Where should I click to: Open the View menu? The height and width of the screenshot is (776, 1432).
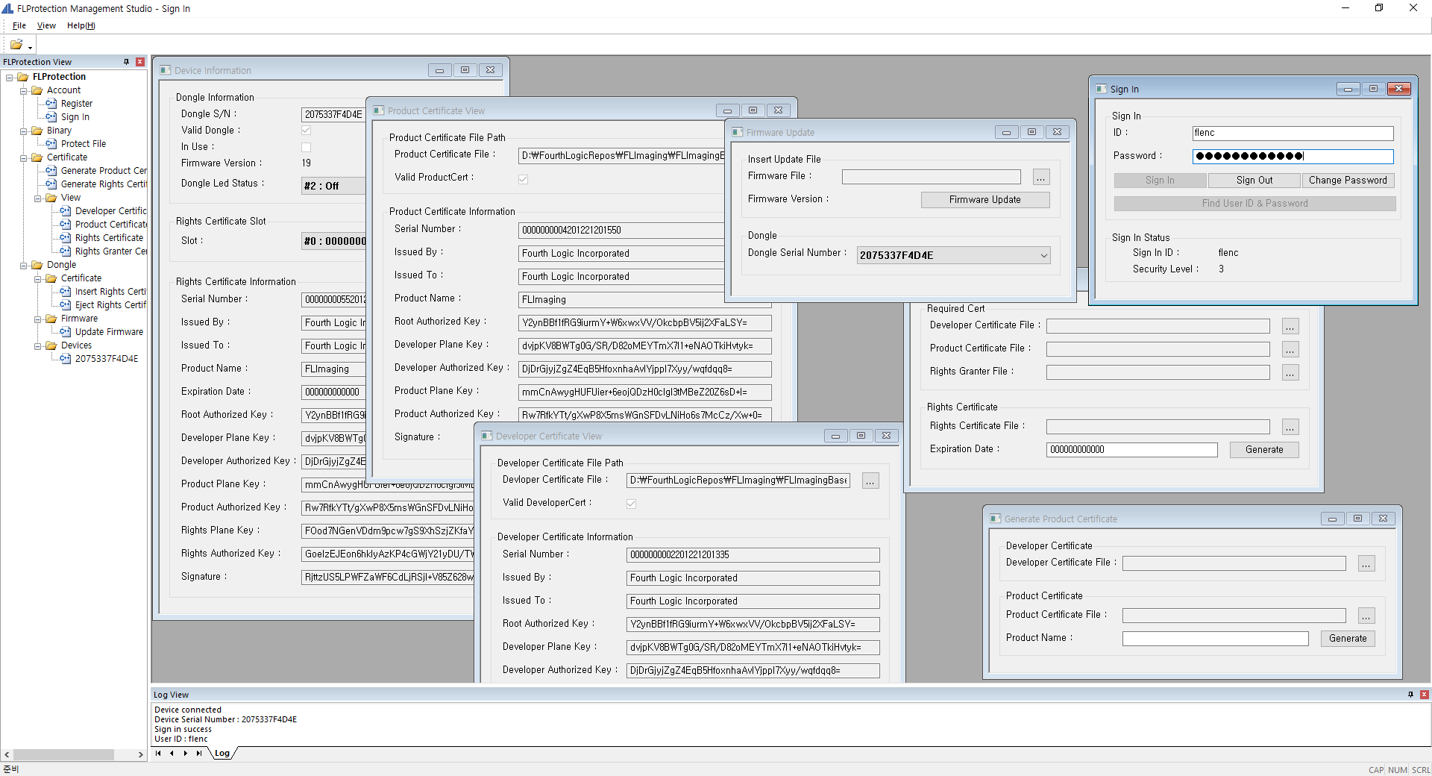[46, 25]
